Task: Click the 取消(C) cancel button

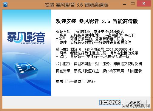Action: [136, 102]
